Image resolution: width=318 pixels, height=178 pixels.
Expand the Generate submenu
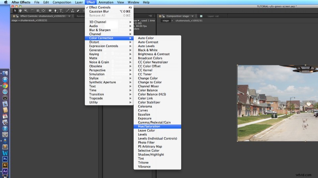tap(109, 50)
